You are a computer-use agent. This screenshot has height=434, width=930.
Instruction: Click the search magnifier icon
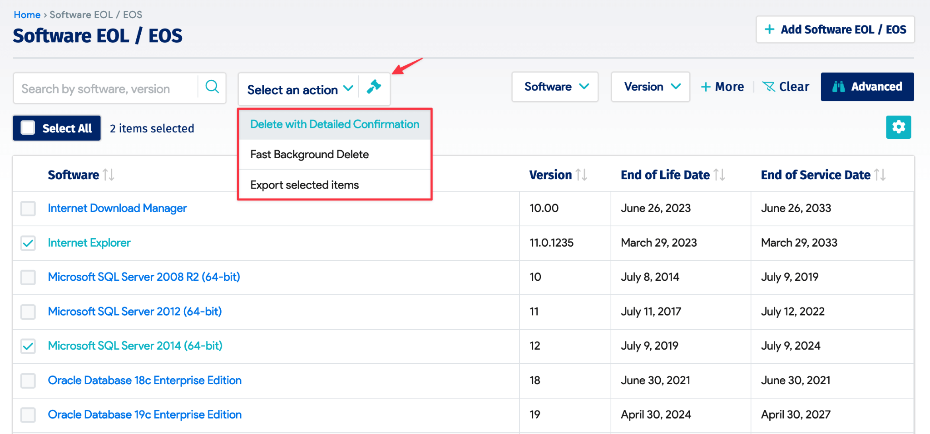(212, 87)
